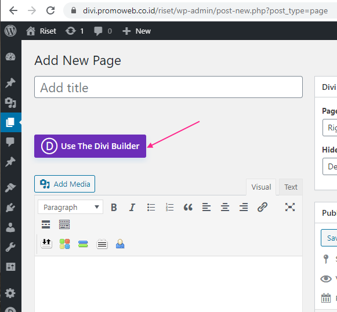Click the browser forward arrow
The height and width of the screenshot is (312, 337).
(32, 10)
